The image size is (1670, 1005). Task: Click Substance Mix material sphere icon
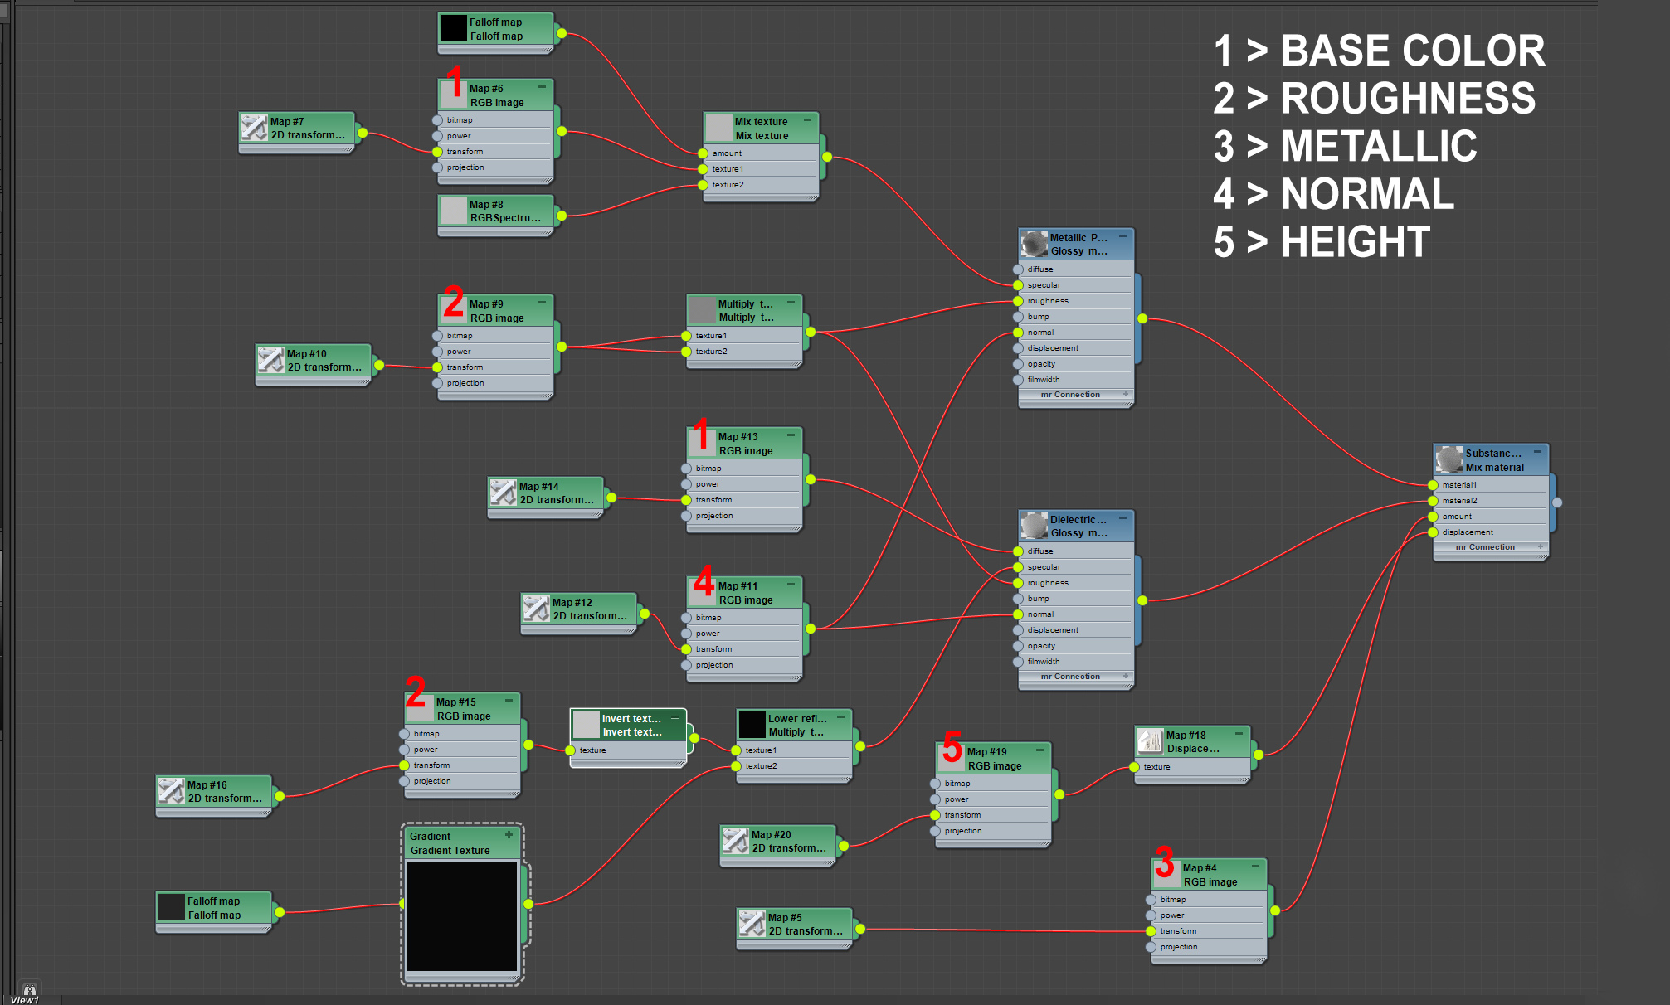(1449, 459)
